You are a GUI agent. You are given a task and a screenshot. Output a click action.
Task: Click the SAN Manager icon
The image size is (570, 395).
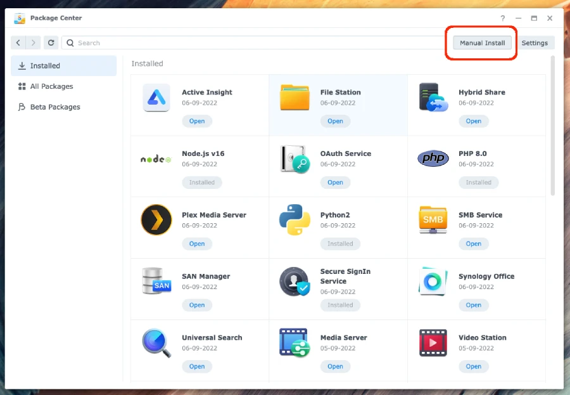tap(156, 281)
